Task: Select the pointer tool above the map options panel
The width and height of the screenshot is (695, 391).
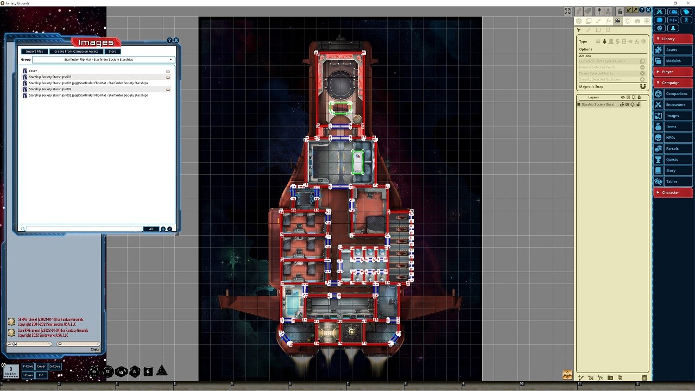Action: 579,30
